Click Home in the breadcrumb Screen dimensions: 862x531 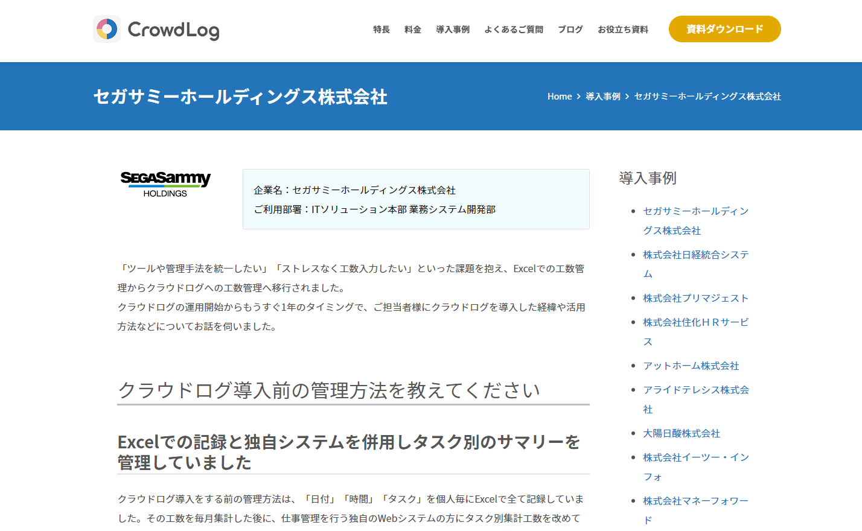pos(559,97)
